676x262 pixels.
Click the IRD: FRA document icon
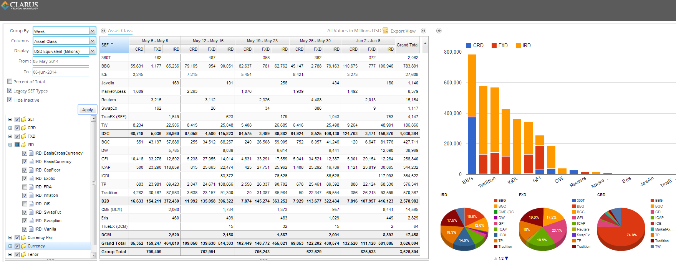point(31,187)
